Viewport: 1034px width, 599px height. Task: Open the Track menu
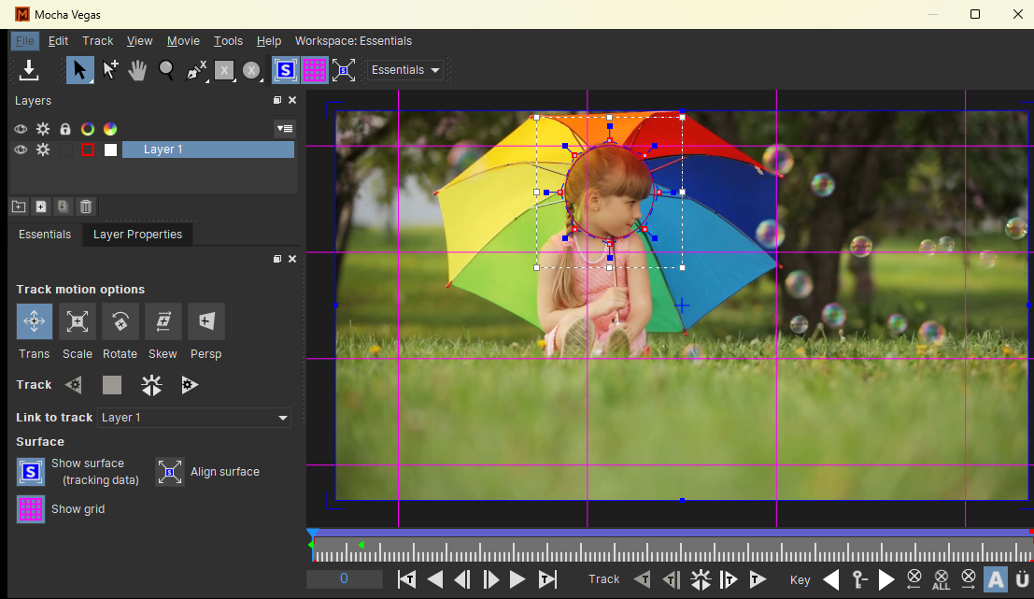point(97,41)
